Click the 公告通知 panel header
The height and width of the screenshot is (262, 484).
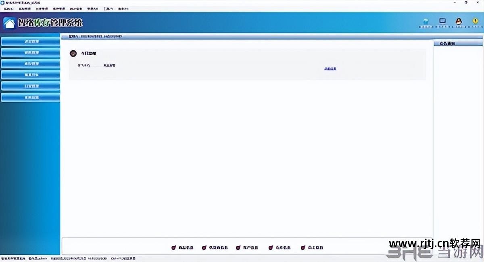pos(459,43)
